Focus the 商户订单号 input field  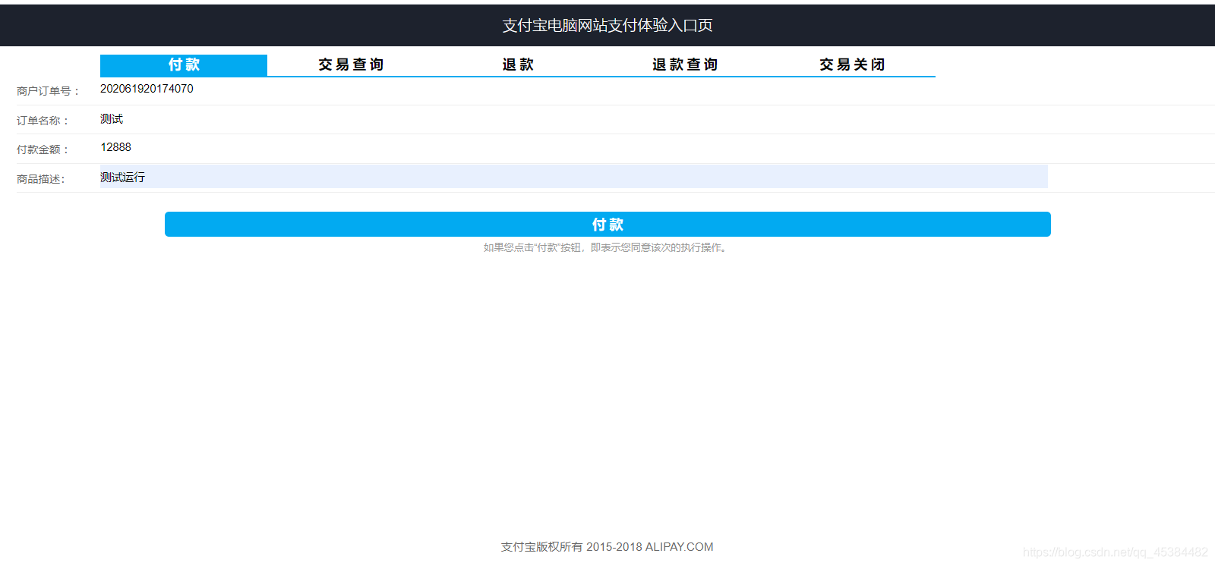574,89
